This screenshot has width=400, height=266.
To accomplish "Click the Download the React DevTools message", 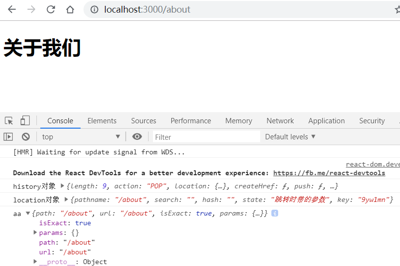I will tap(141, 173).
